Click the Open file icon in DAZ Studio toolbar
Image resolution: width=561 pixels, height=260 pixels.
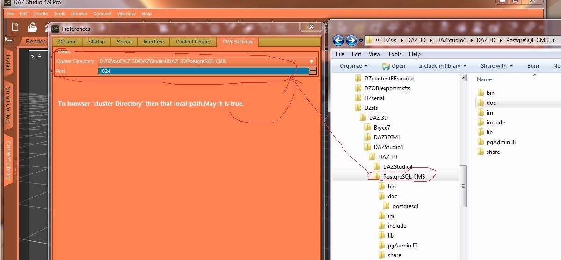pyautogui.click(x=33, y=27)
